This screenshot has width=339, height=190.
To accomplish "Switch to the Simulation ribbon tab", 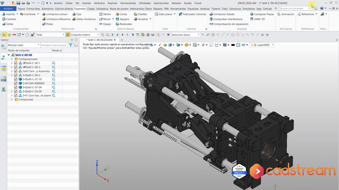I will click(x=248, y=8).
